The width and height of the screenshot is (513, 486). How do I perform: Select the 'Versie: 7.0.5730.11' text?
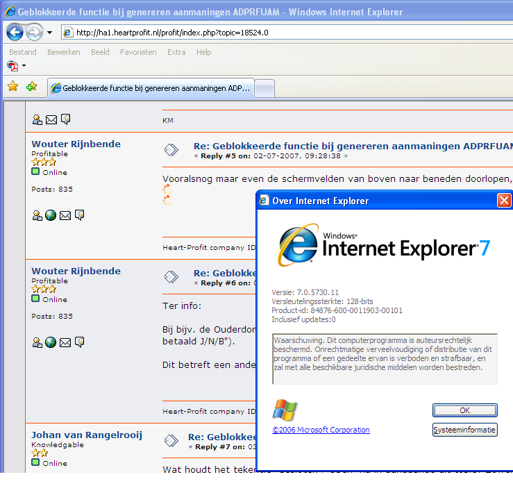point(305,292)
